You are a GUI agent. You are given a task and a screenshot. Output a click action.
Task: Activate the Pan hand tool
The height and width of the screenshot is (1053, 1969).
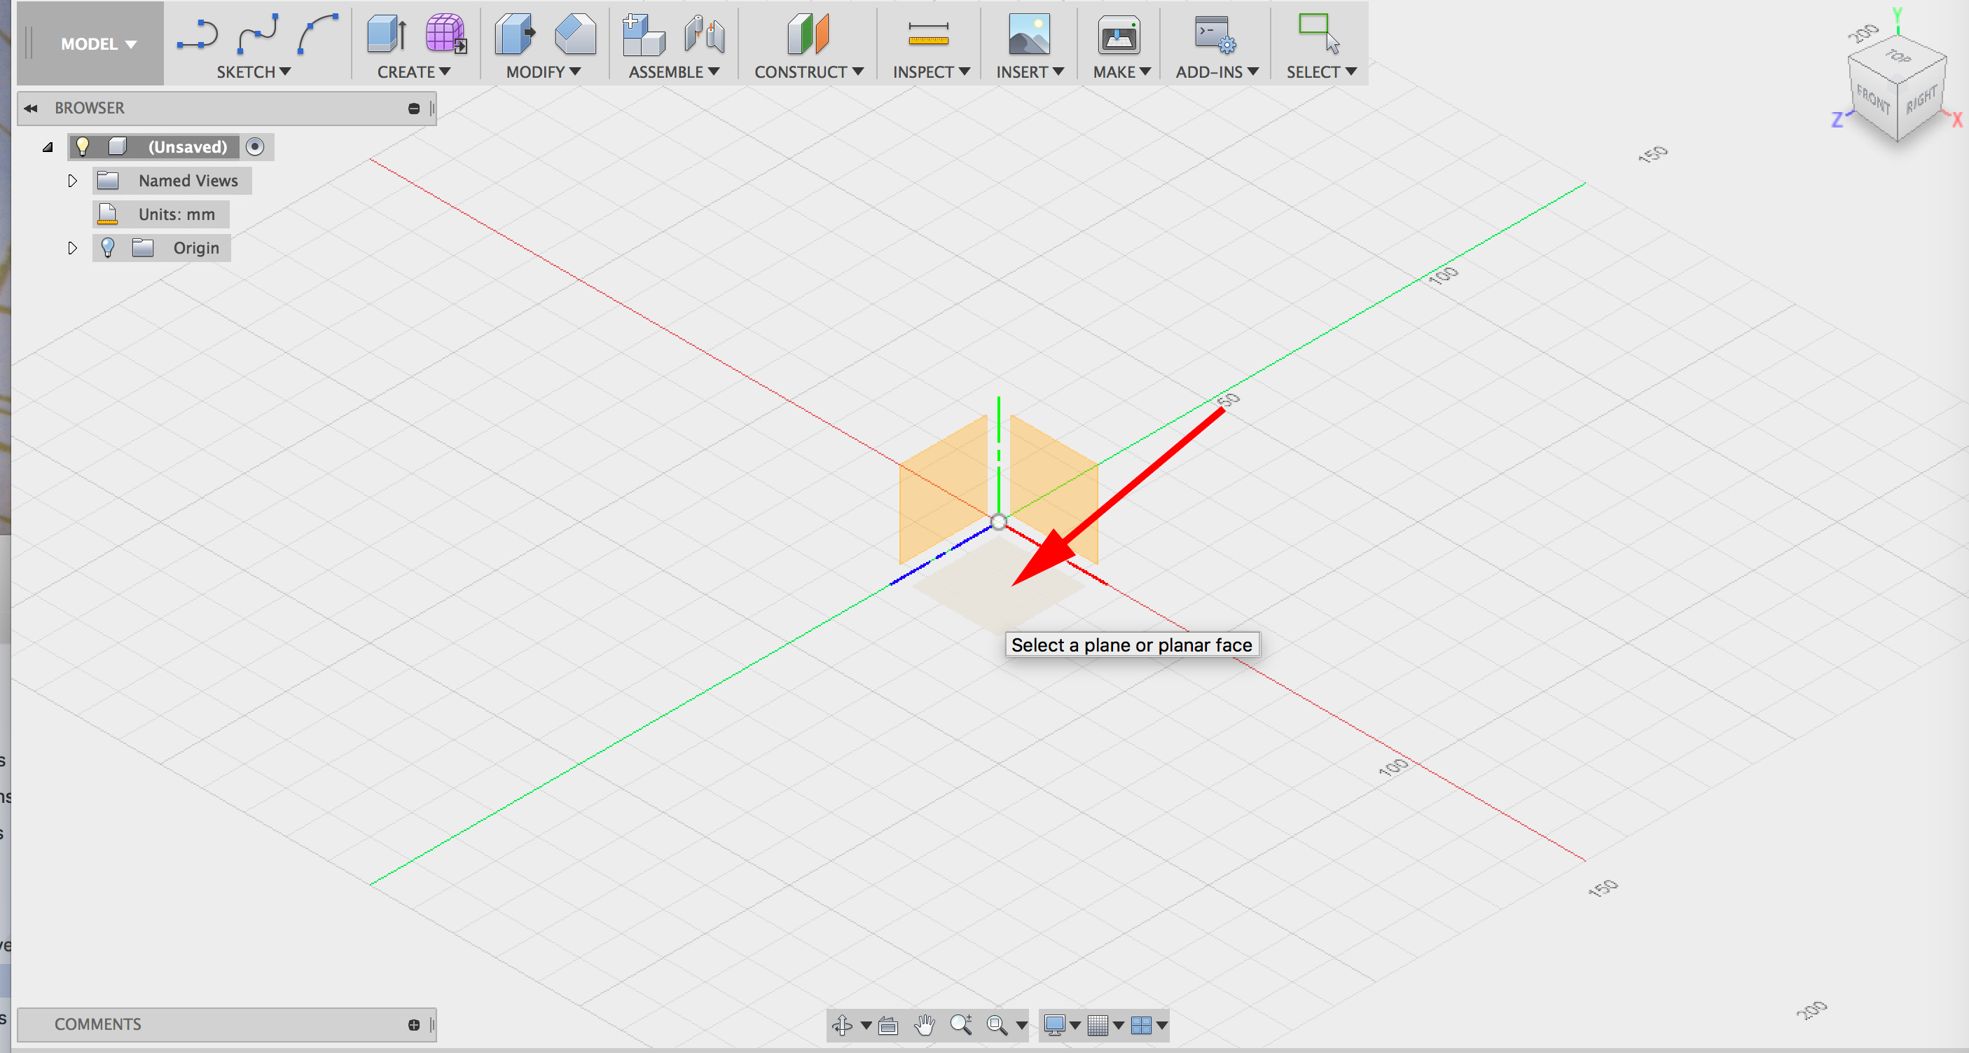[925, 1025]
